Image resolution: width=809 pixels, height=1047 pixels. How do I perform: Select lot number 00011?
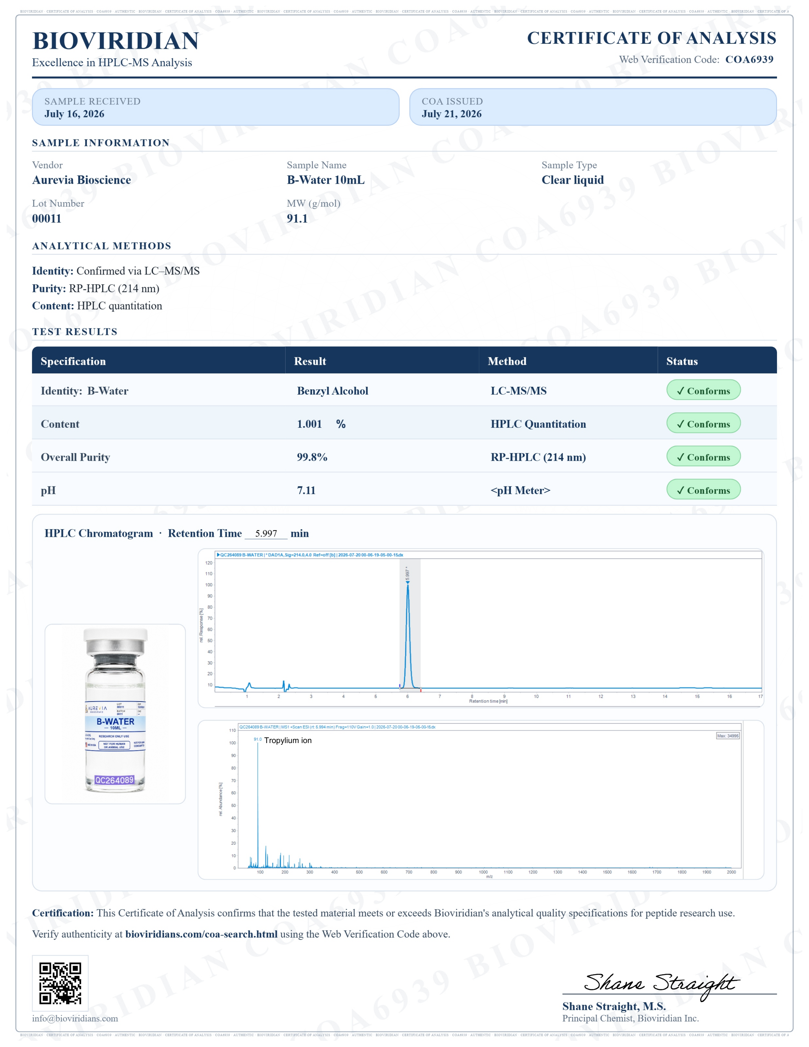[47, 219]
